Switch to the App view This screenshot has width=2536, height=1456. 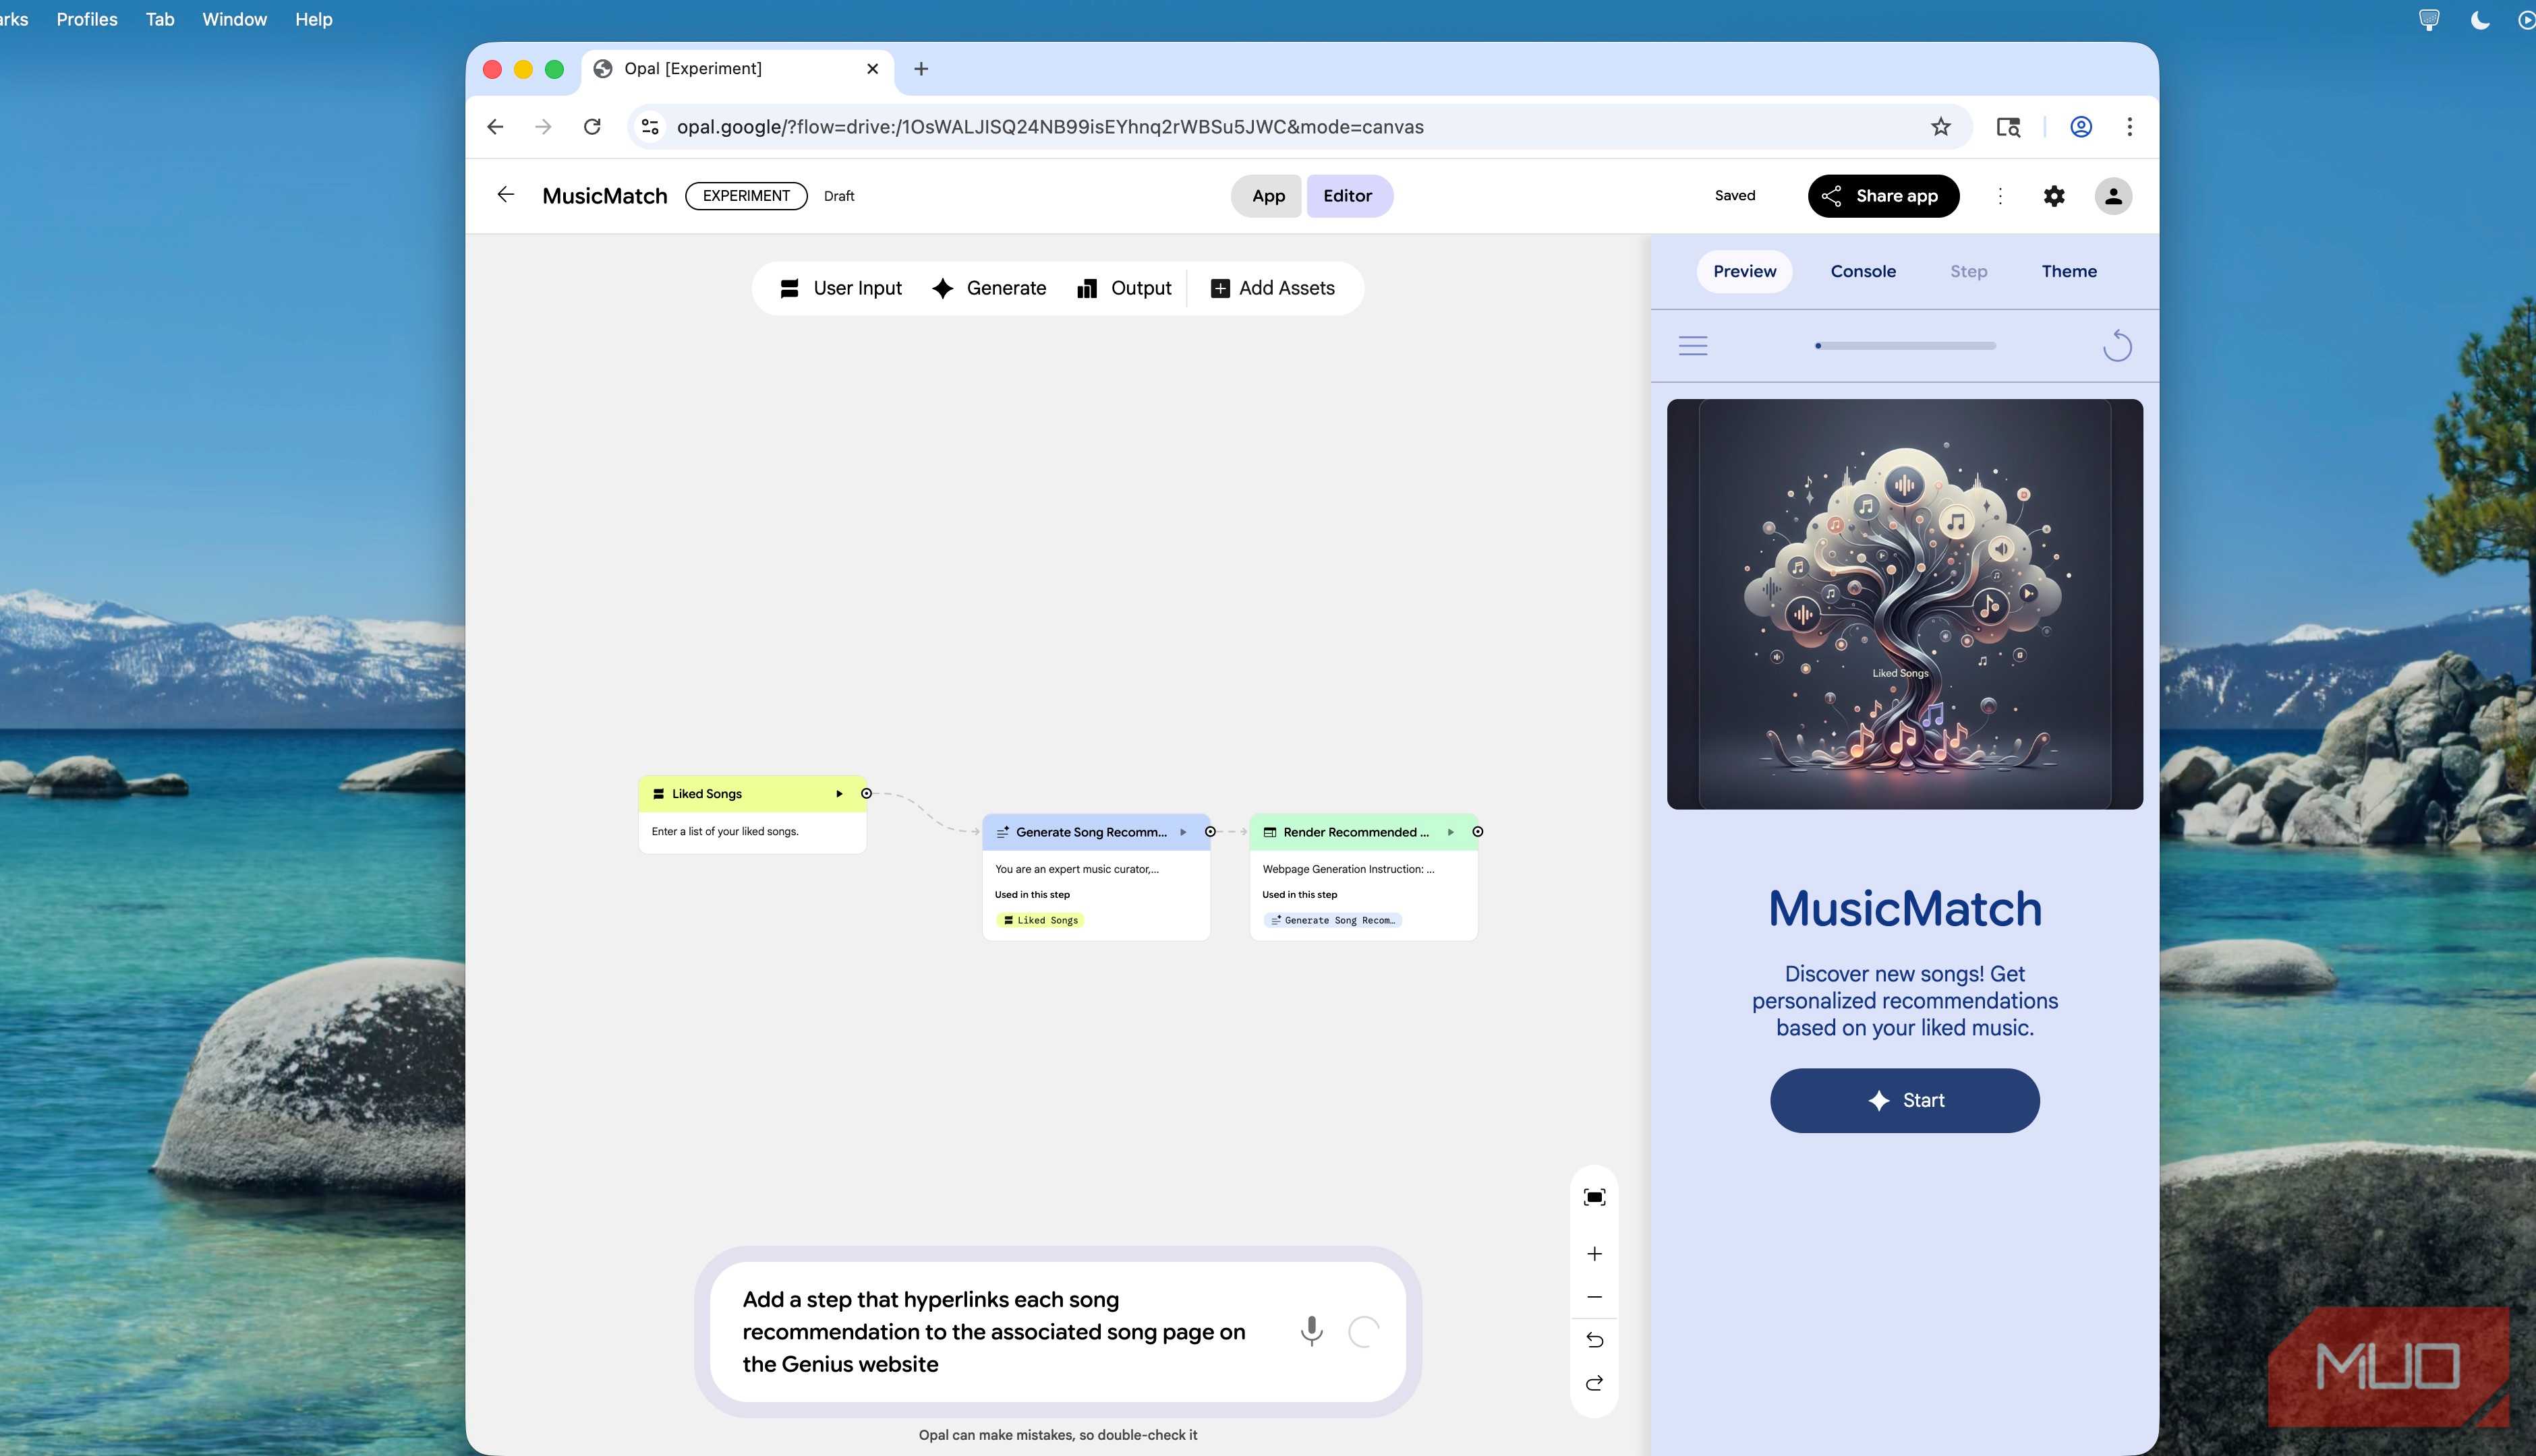pos(1267,196)
